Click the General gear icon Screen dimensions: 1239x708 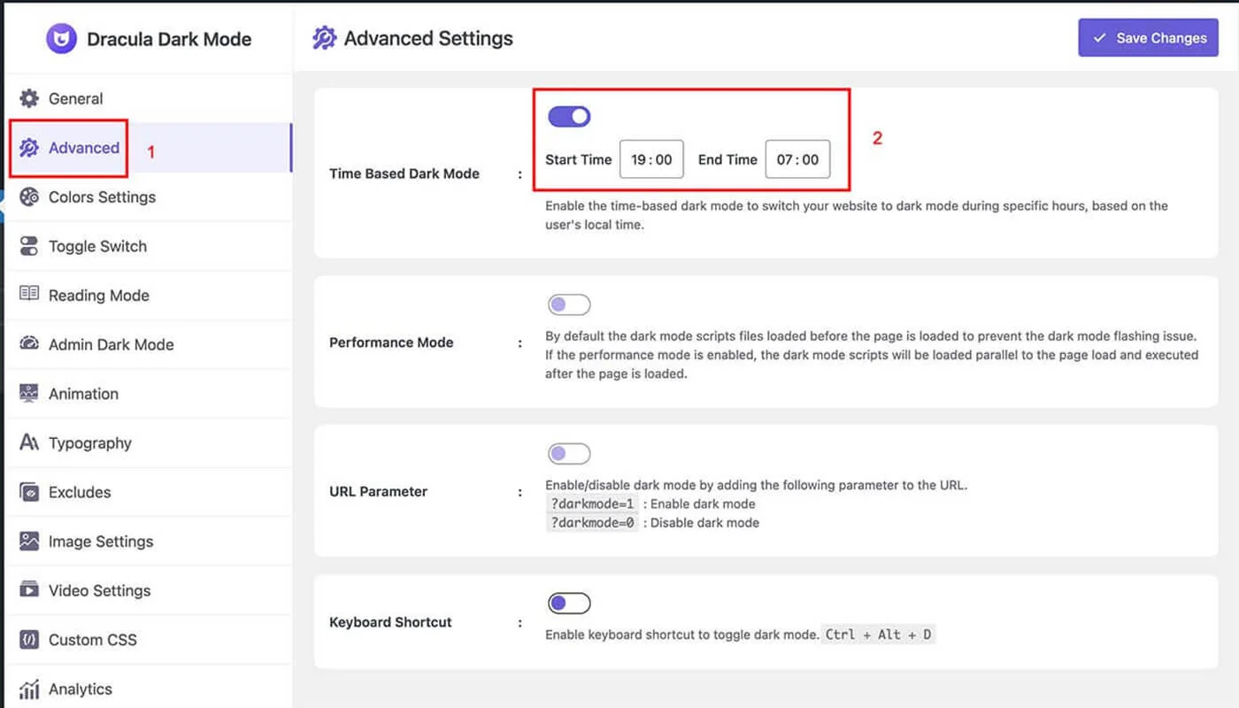tap(29, 98)
